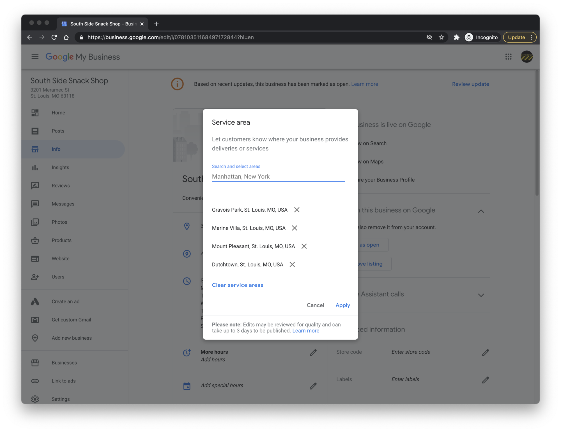This screenshot has height=432, width=561.
Task: Click the Link to ads icon
Action: [35, 381]
